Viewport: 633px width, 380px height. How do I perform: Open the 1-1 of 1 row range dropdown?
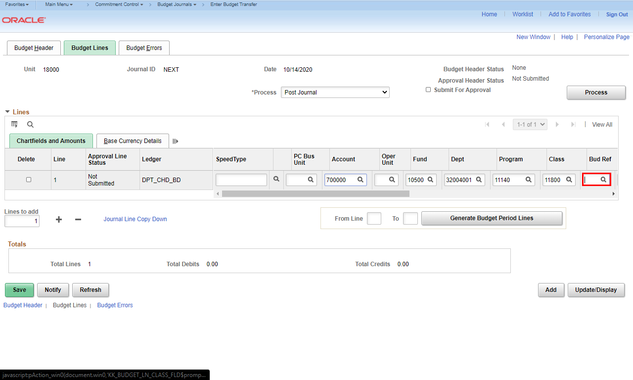[530, 125]
